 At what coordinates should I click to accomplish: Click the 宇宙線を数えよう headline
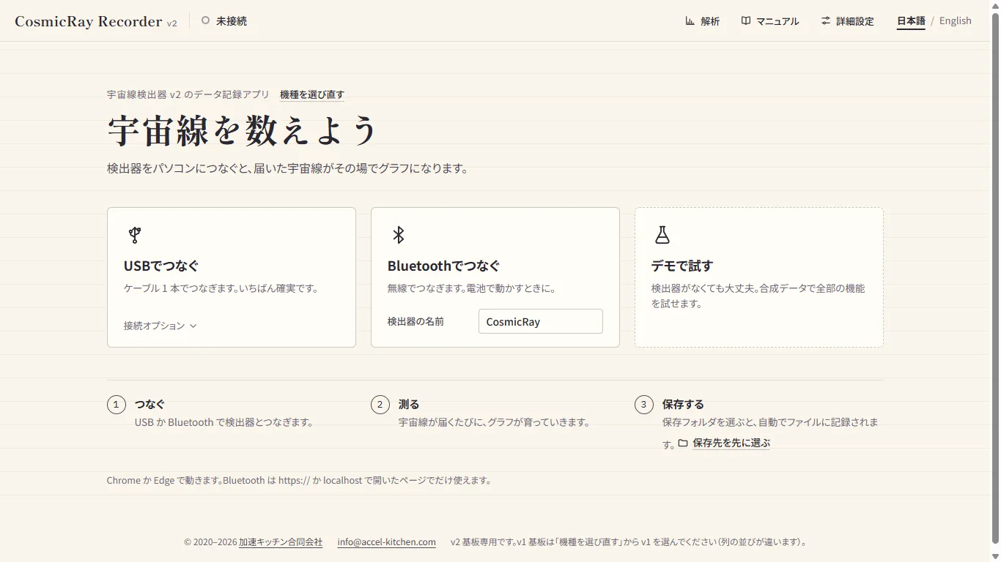pos(242,131)
